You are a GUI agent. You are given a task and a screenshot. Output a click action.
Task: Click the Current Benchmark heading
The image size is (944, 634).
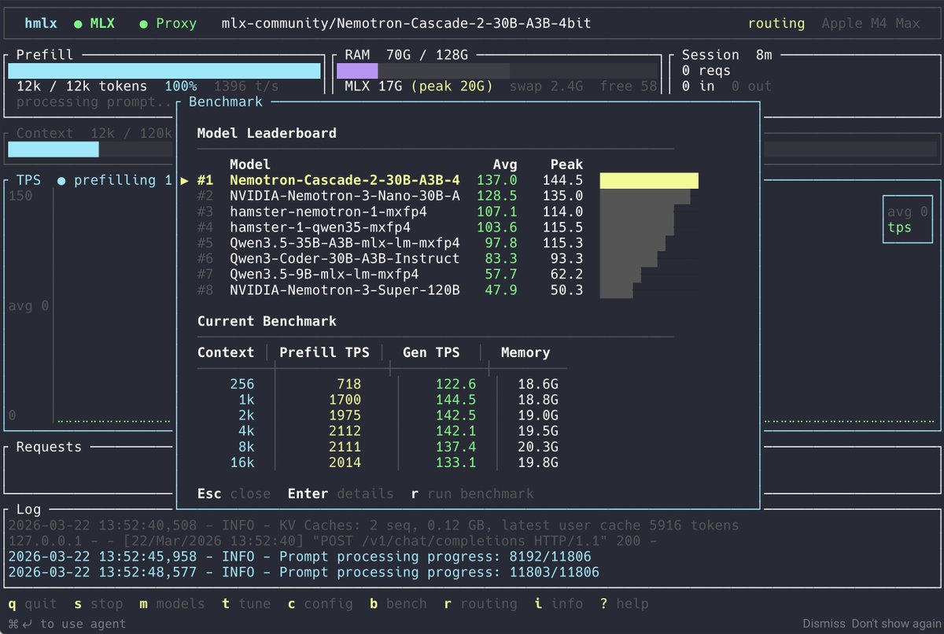point(267,321)
